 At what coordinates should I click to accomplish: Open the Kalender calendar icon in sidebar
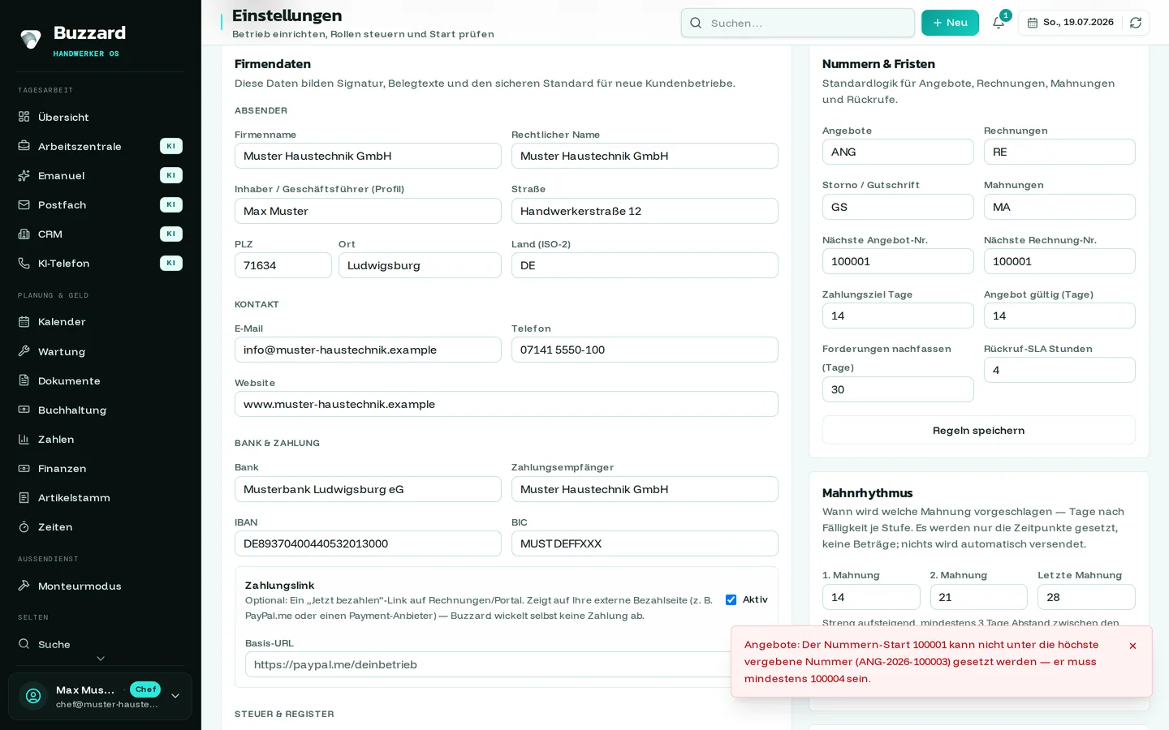coord(24,321)
